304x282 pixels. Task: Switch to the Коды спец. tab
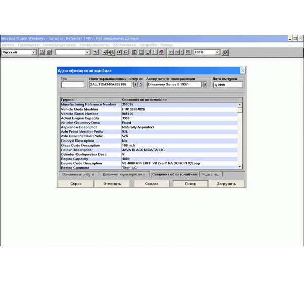(210, 174)
